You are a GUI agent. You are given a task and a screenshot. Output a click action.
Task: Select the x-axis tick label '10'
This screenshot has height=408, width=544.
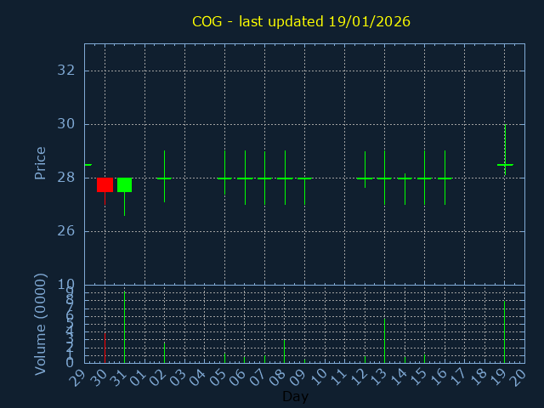pos(320,376)
